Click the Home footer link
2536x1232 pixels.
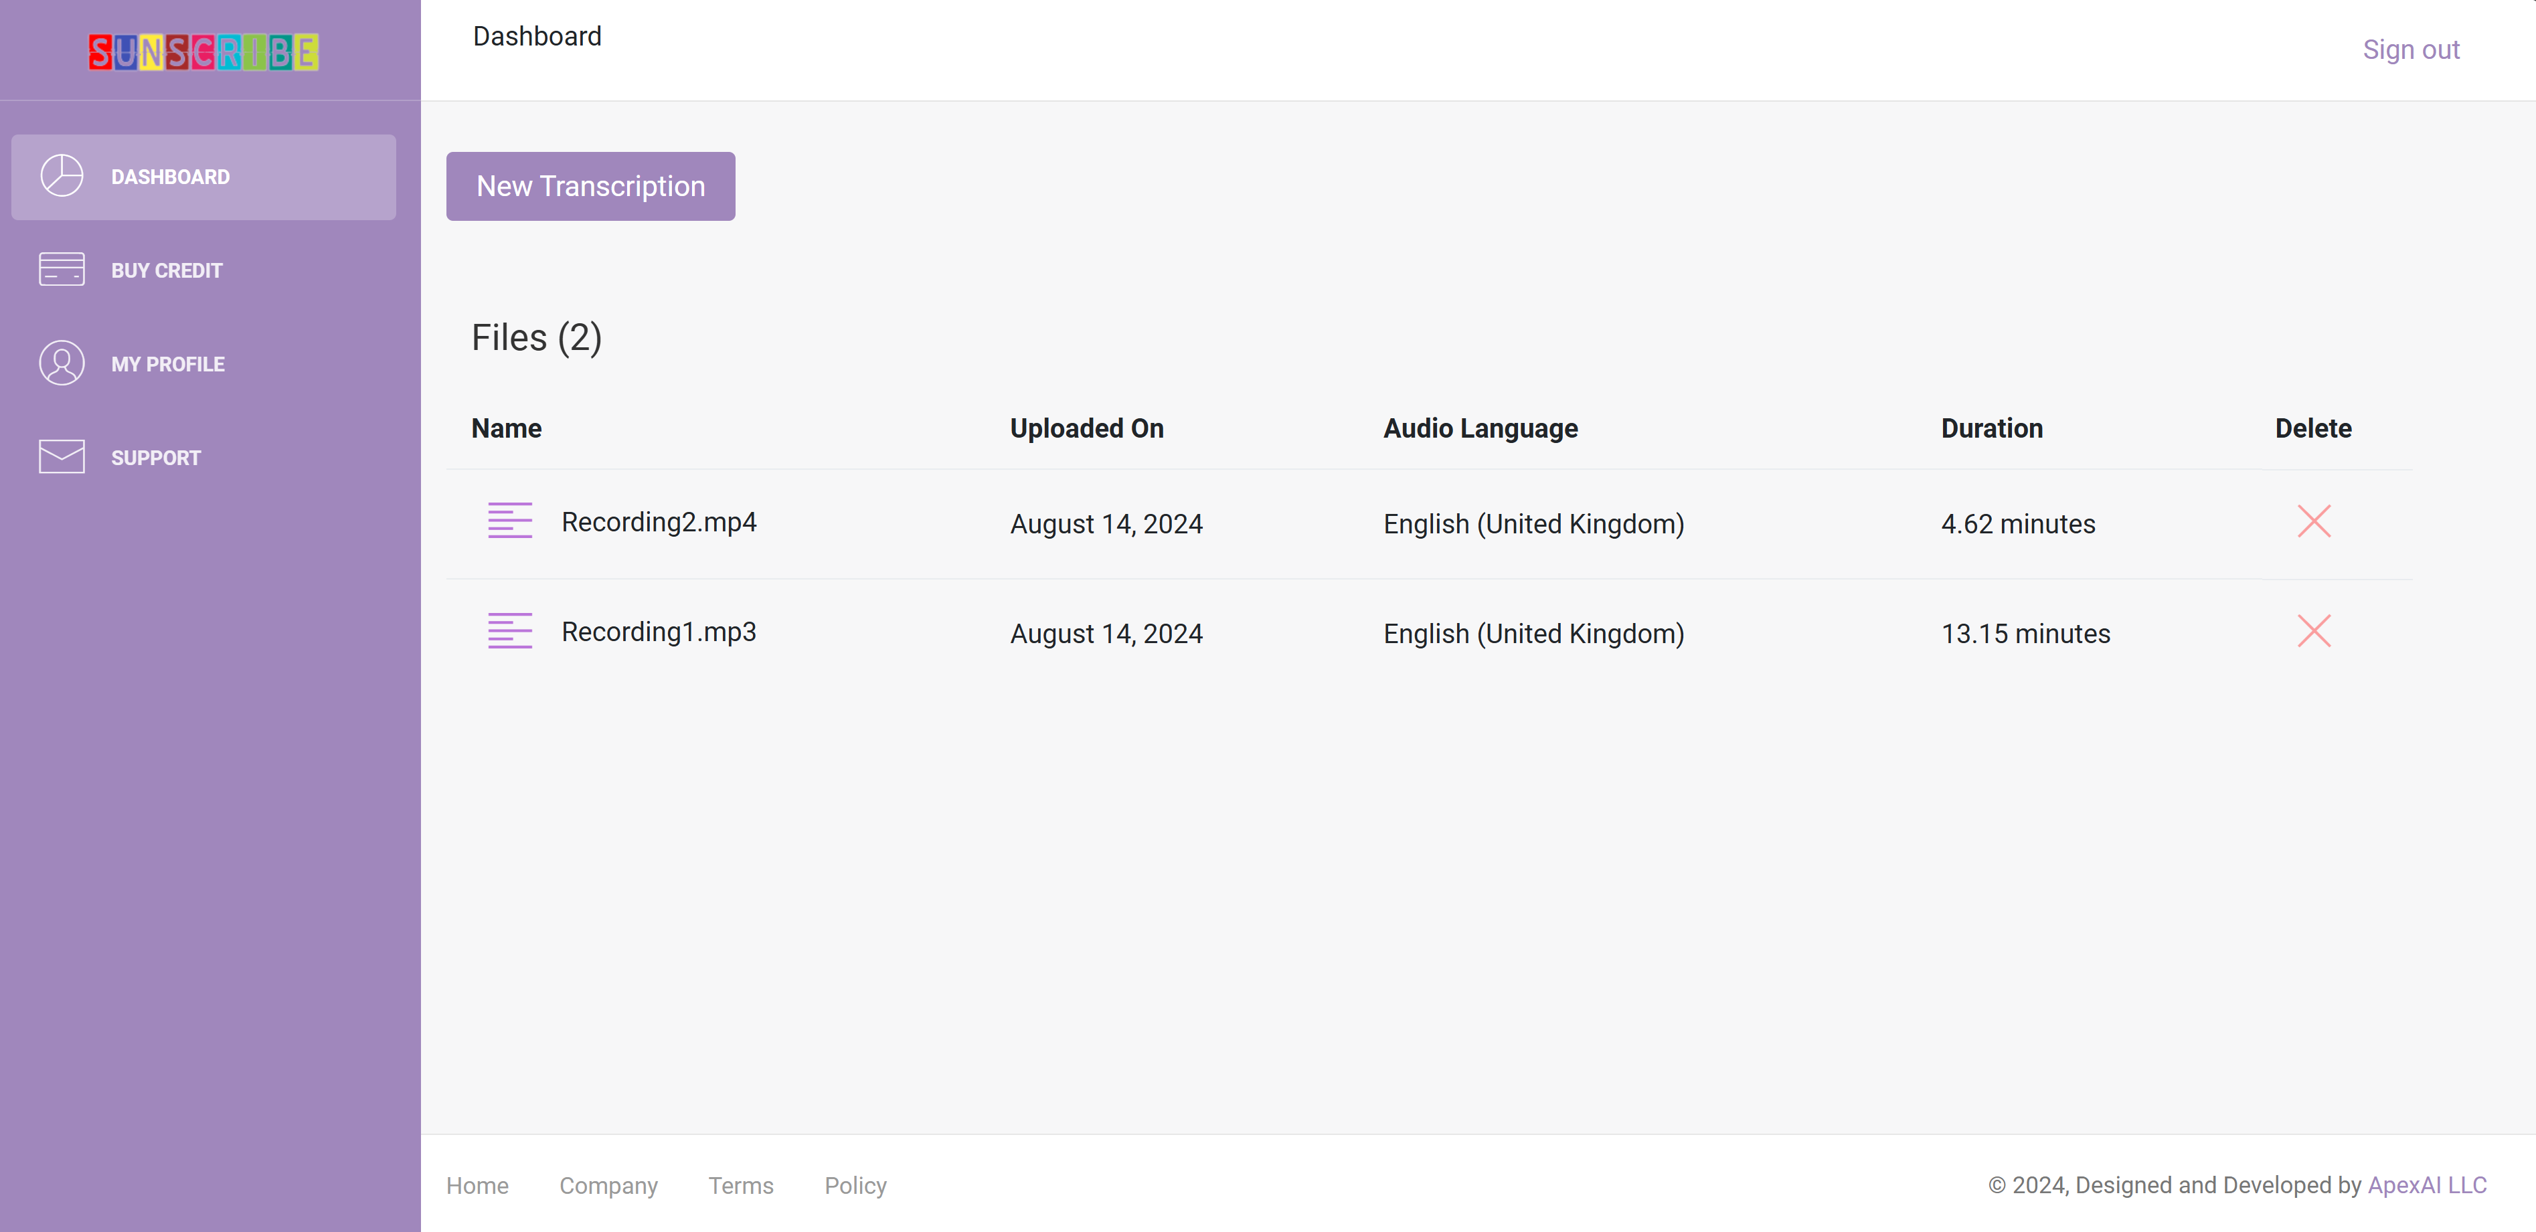[x=479, y=1185]
